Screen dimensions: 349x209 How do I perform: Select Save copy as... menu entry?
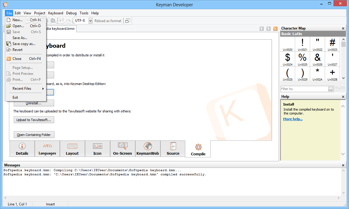pyautogui.click(x=26, y=44)
